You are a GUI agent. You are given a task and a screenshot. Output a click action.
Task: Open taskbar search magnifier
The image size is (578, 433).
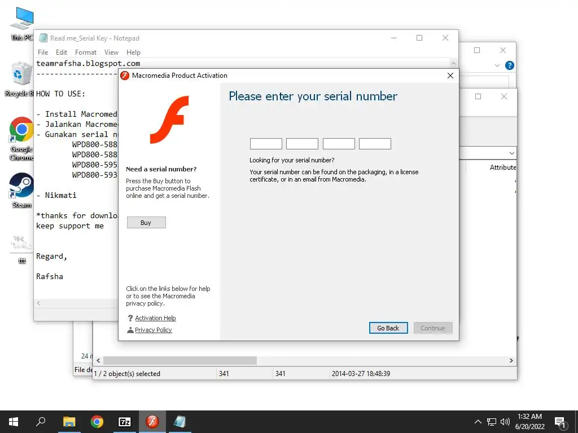click(41, 422)
